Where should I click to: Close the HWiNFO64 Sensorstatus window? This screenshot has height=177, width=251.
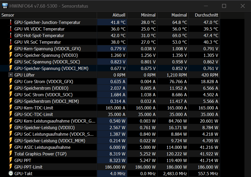(x=243, y=6)
